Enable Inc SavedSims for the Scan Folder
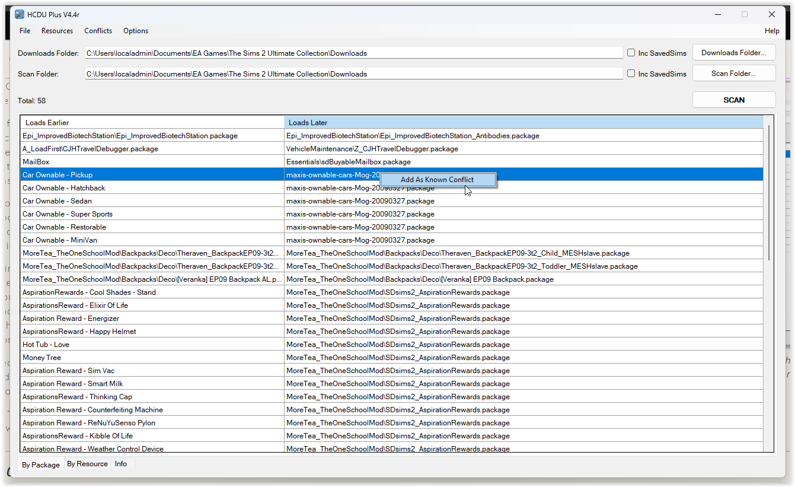Viewport: 795px width, 487px height. (x=631, y=73)
